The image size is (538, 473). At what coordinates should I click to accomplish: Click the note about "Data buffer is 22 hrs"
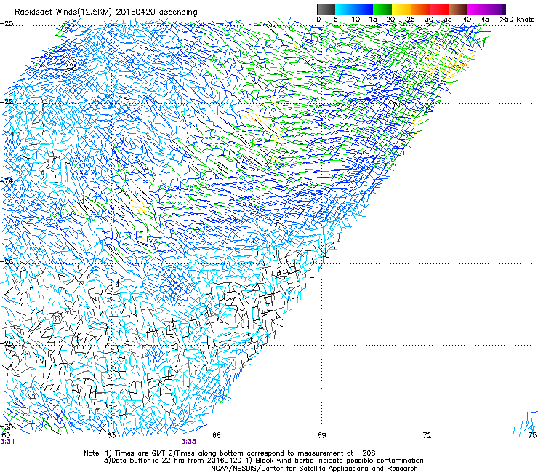pyautogui.click(x=263, y=461)
